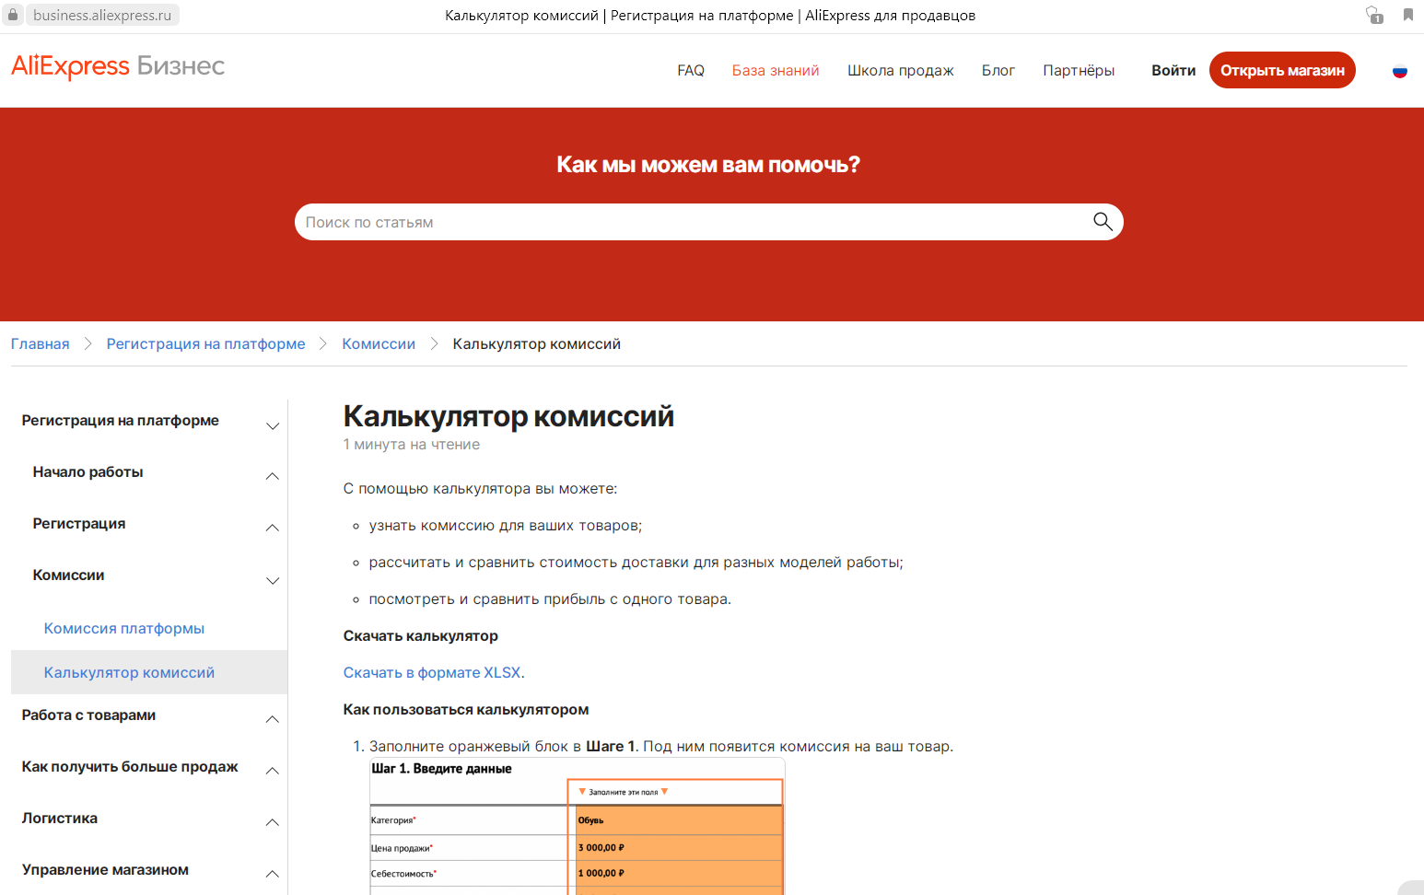The height and width of the screenshot is (895, 1424).
Task: Click the Скачать калькулятор subheading
Action: click(x=421, y=635)
